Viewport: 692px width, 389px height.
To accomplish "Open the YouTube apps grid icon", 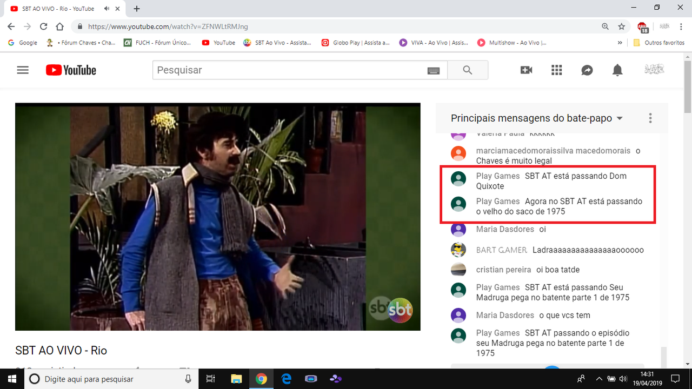I will (x=557, y=70).
